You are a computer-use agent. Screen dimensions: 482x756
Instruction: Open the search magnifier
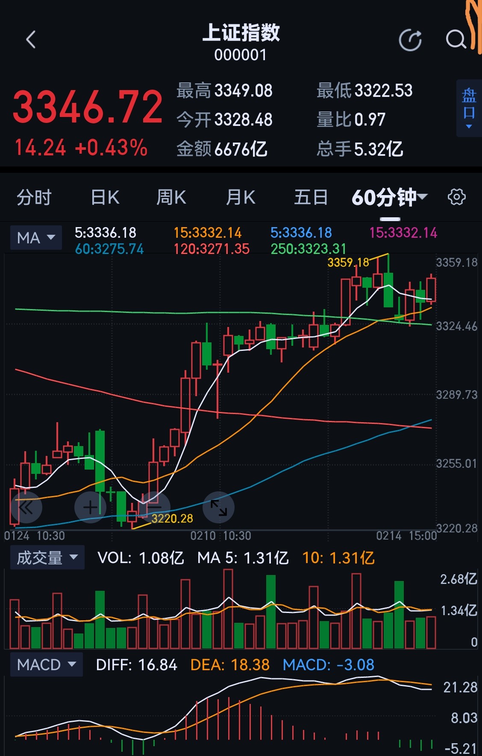[456, 40]
